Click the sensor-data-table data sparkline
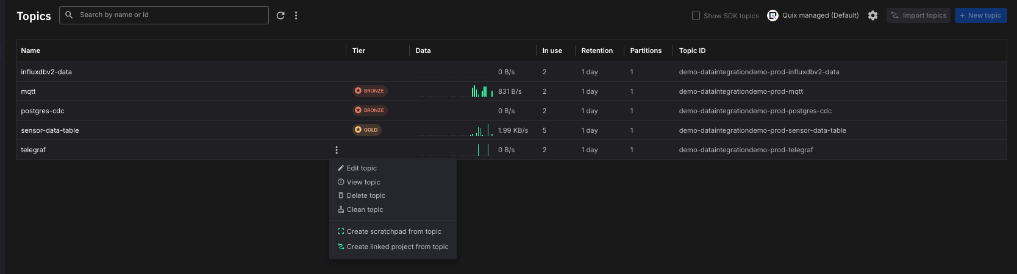 pos(455,130)
